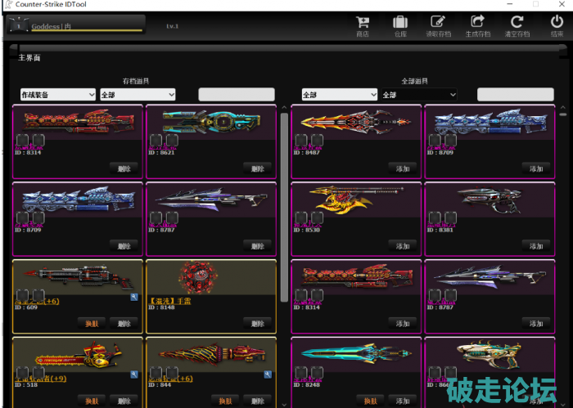Click the 生成存档 generate save icon
The width and height of the screenshot is (573, 408).
(x=478, y=23)
